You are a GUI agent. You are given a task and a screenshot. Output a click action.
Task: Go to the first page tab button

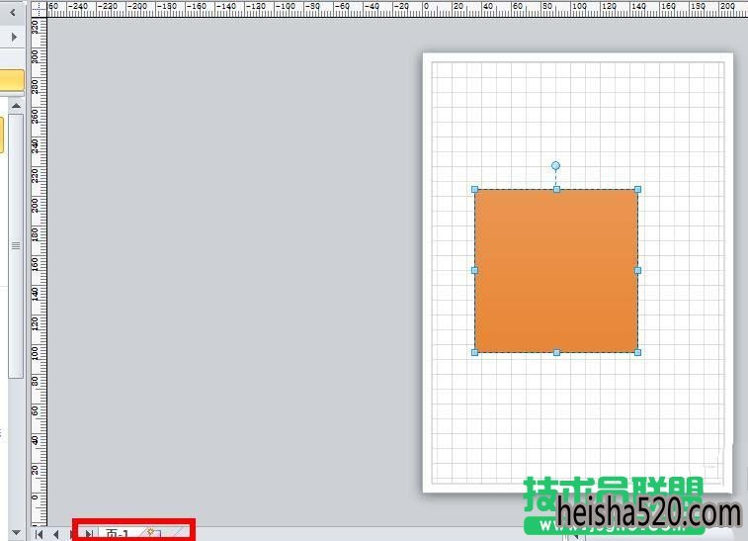coord(40,534)
